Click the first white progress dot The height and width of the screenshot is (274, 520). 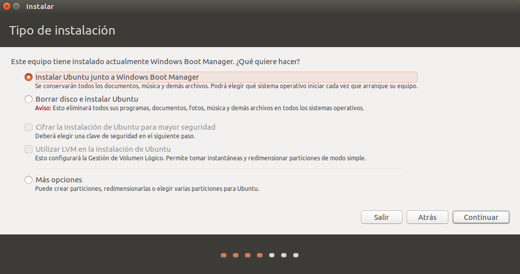pyautogui.click(x=272, y=255)
